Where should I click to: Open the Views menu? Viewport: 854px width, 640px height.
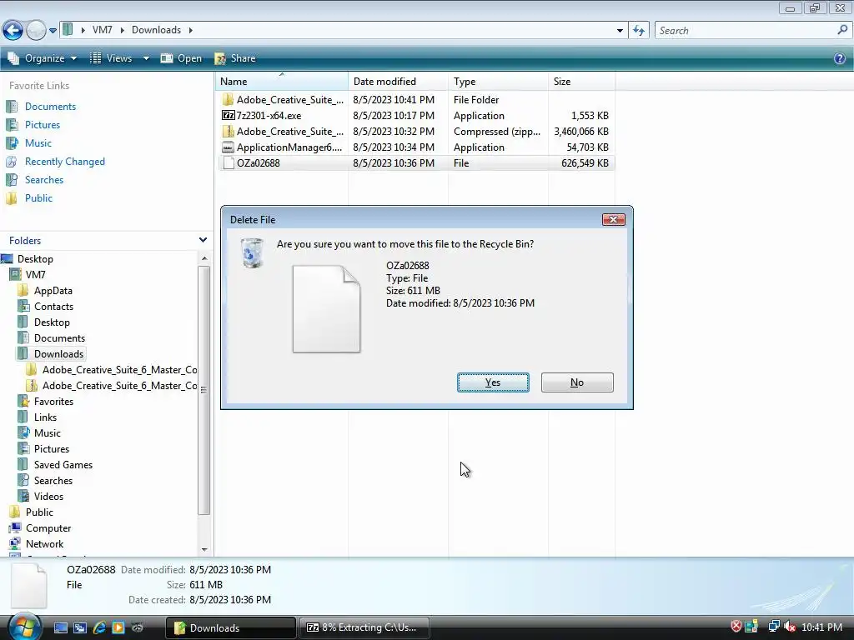pyautogui.click(x=111, y=58)
